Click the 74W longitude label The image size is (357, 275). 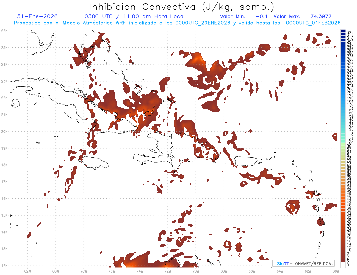tap(140, 271)
